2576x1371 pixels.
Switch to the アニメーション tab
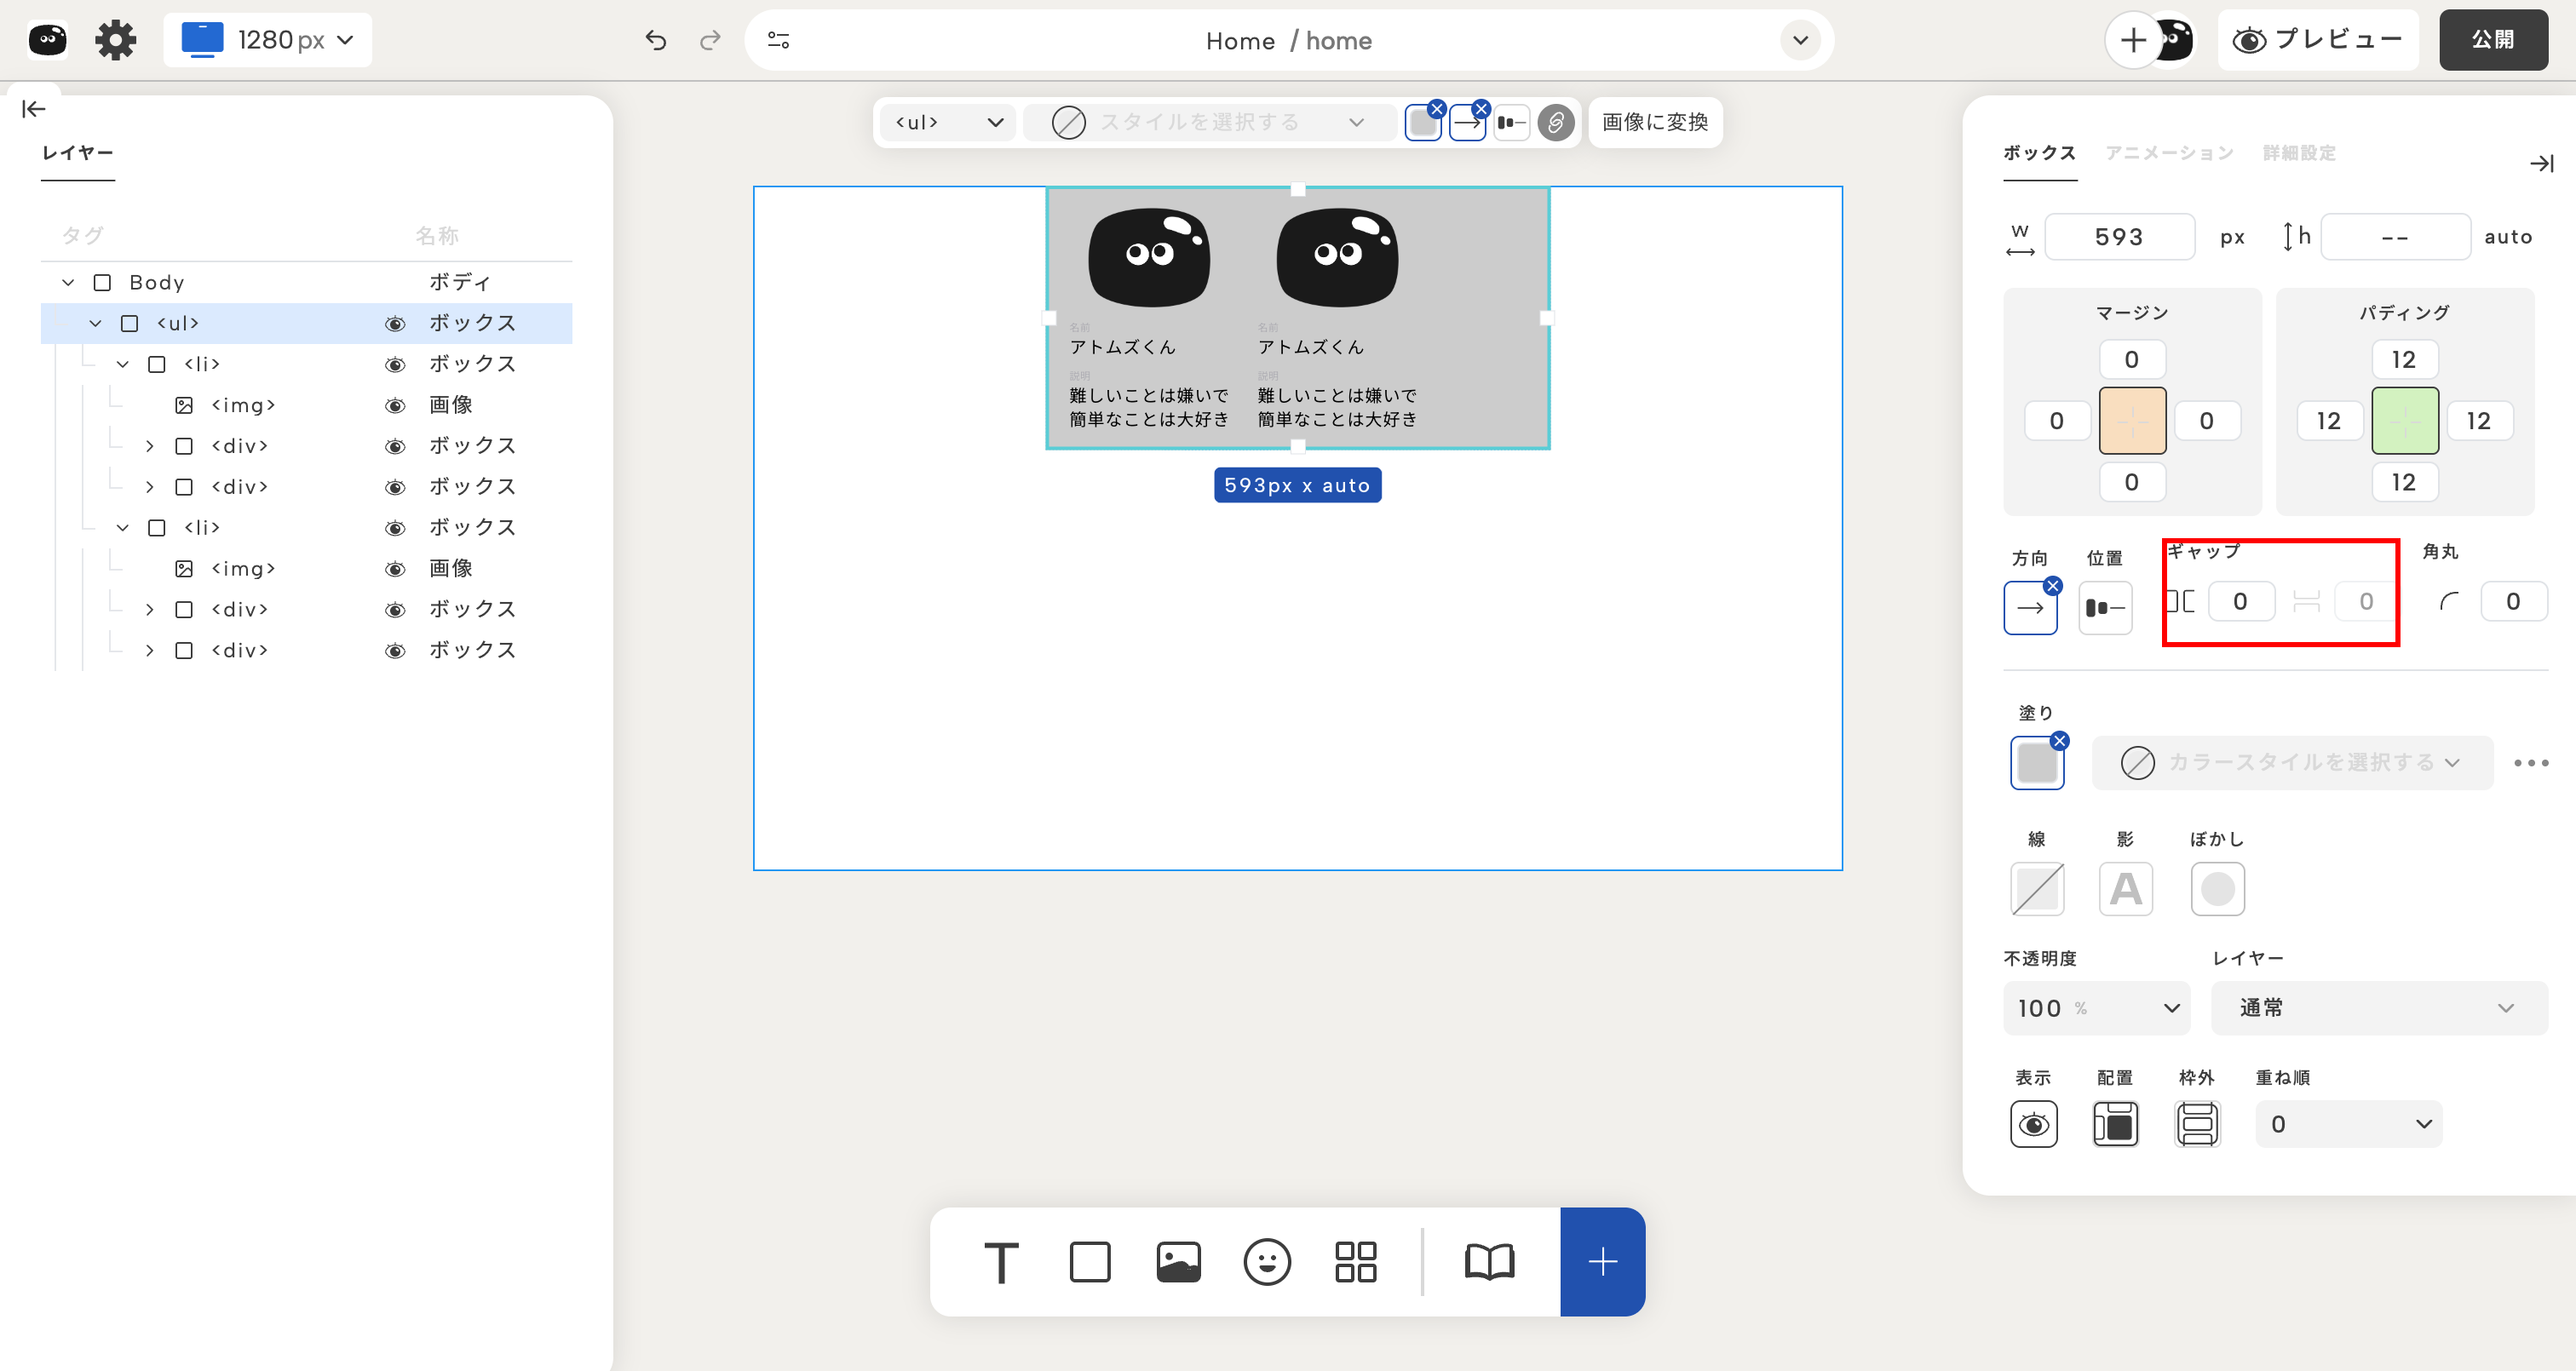tap(2168, 153)
